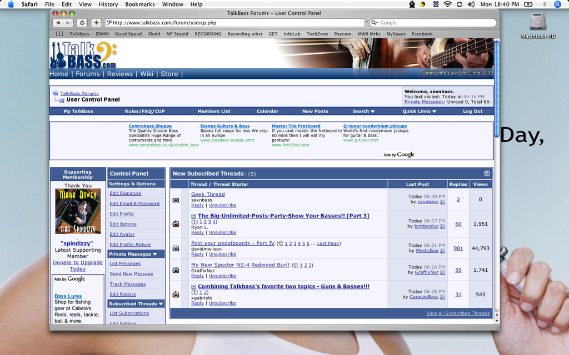Open the Donate to Upgrade Today link
Image resolution: width=569 pixels, height=355 pixels.
78,266
